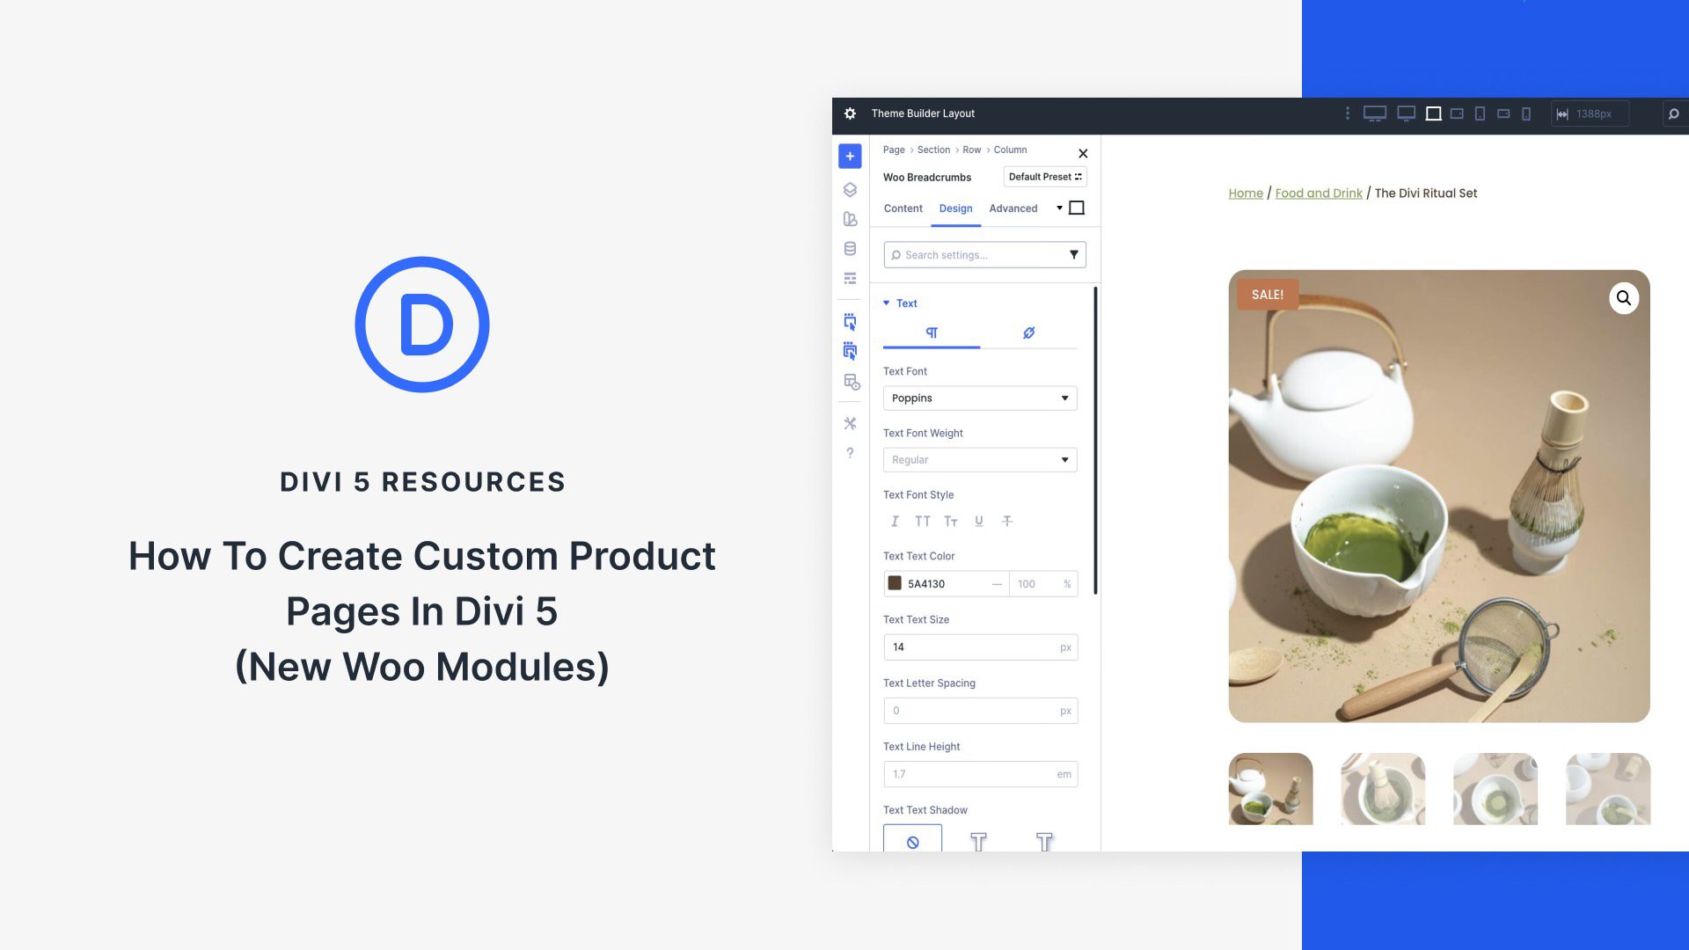
Task: Apply underline to the text font style
Action: [x=978, y=521]
